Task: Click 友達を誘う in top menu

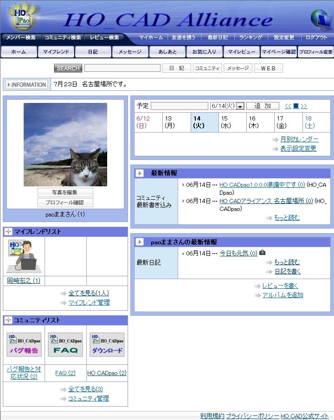Action: [184, 38]
